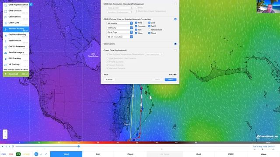Select Ocean Data sidebar entry
280x157 pixels.
(x=16, y=23)
